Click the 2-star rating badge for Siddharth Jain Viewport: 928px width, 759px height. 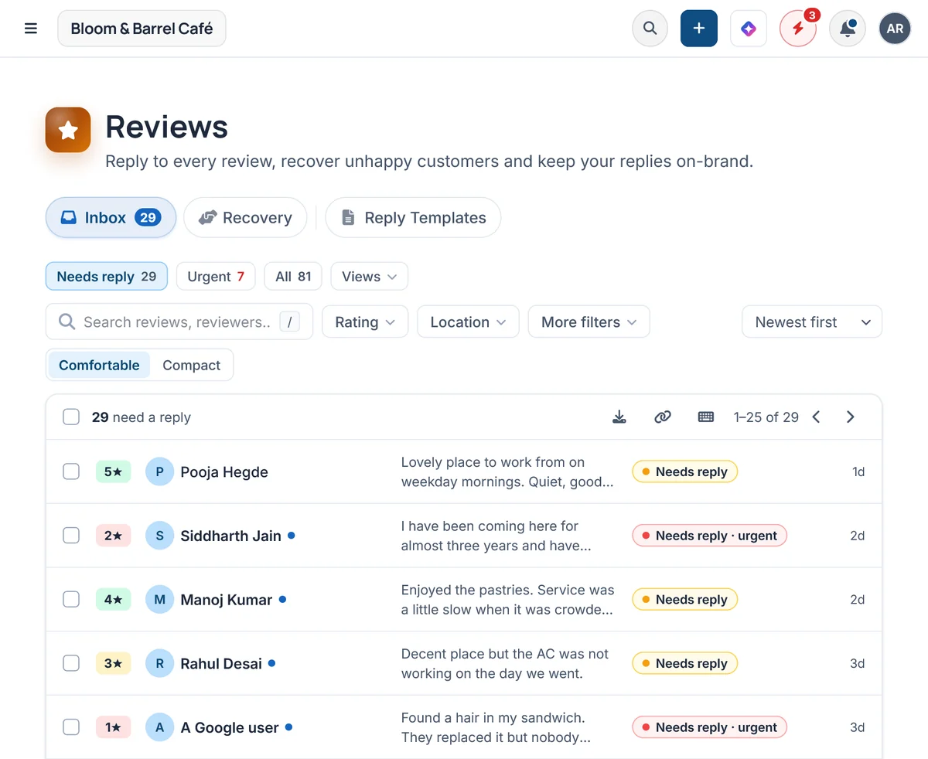(113, 536)
